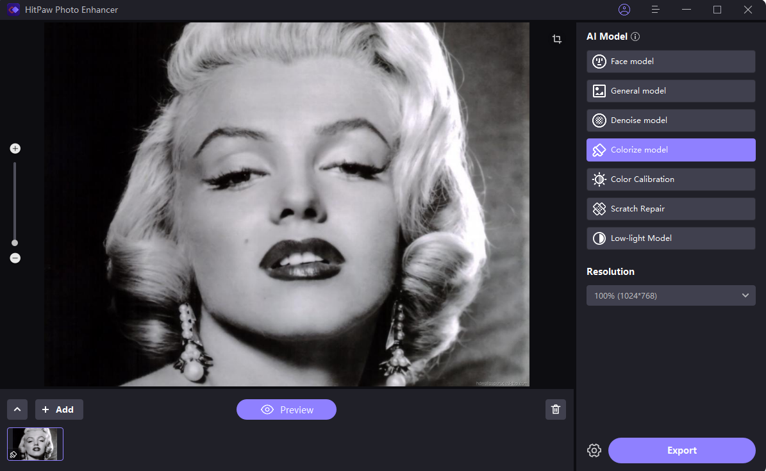Click the settings gear next to Export
This screenshot has width=766, height=471.
[594, 450]
